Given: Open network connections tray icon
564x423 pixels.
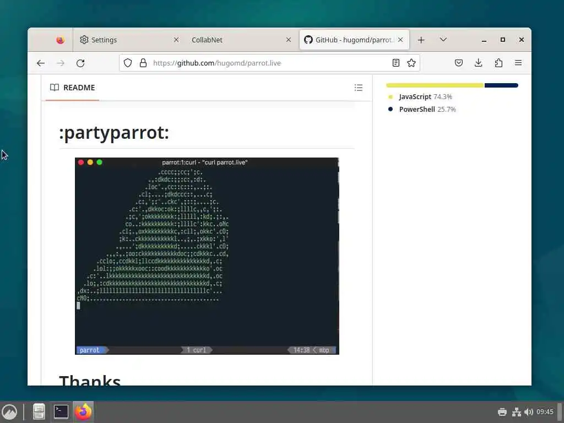Looking at the screenshot, I should pos(517,412).
